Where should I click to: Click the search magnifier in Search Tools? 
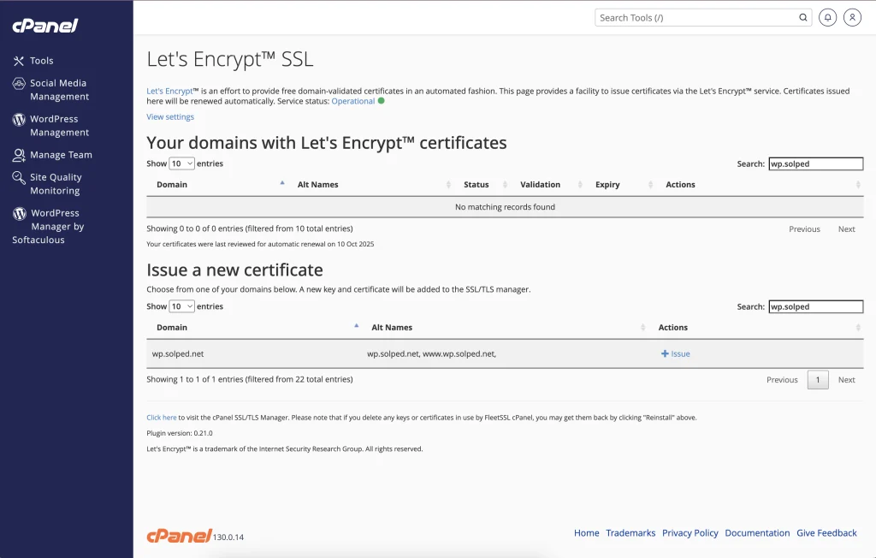802,17
